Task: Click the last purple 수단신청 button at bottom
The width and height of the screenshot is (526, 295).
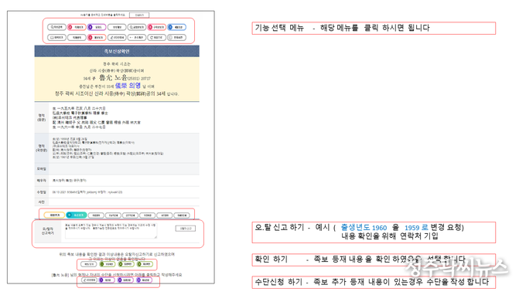Action: [x=144, y=280]
